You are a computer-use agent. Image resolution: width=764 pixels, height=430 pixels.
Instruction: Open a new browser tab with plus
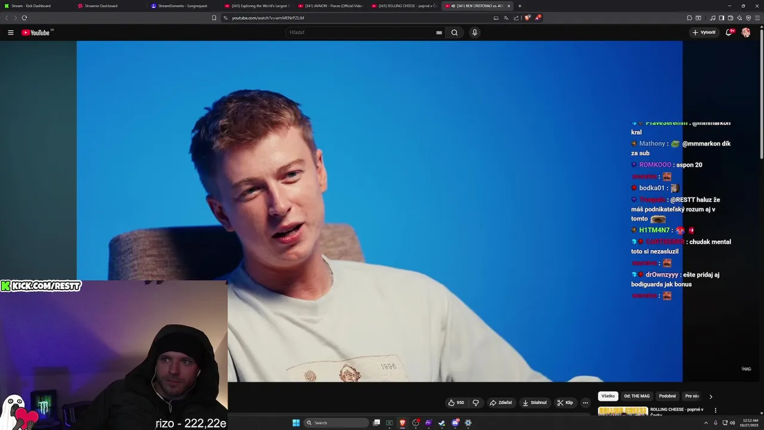click(x=520, y=6)
